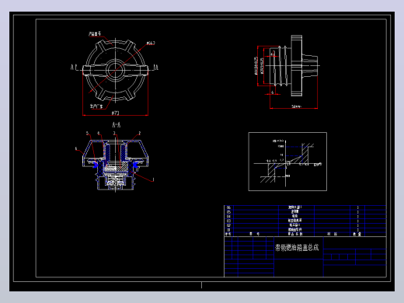Image resolution: width=404 pixels, height=303 pixels.
Task: Select the A-A cross-section drawing
Action: point(115,165)
